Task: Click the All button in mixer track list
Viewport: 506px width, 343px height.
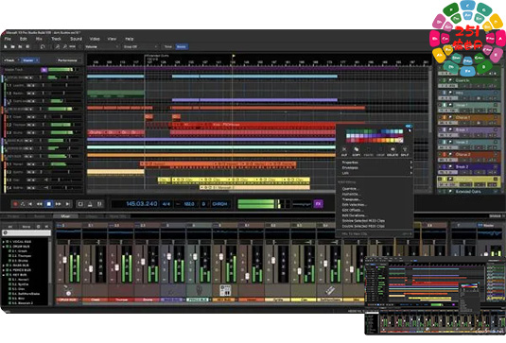Action: (10, 227)
